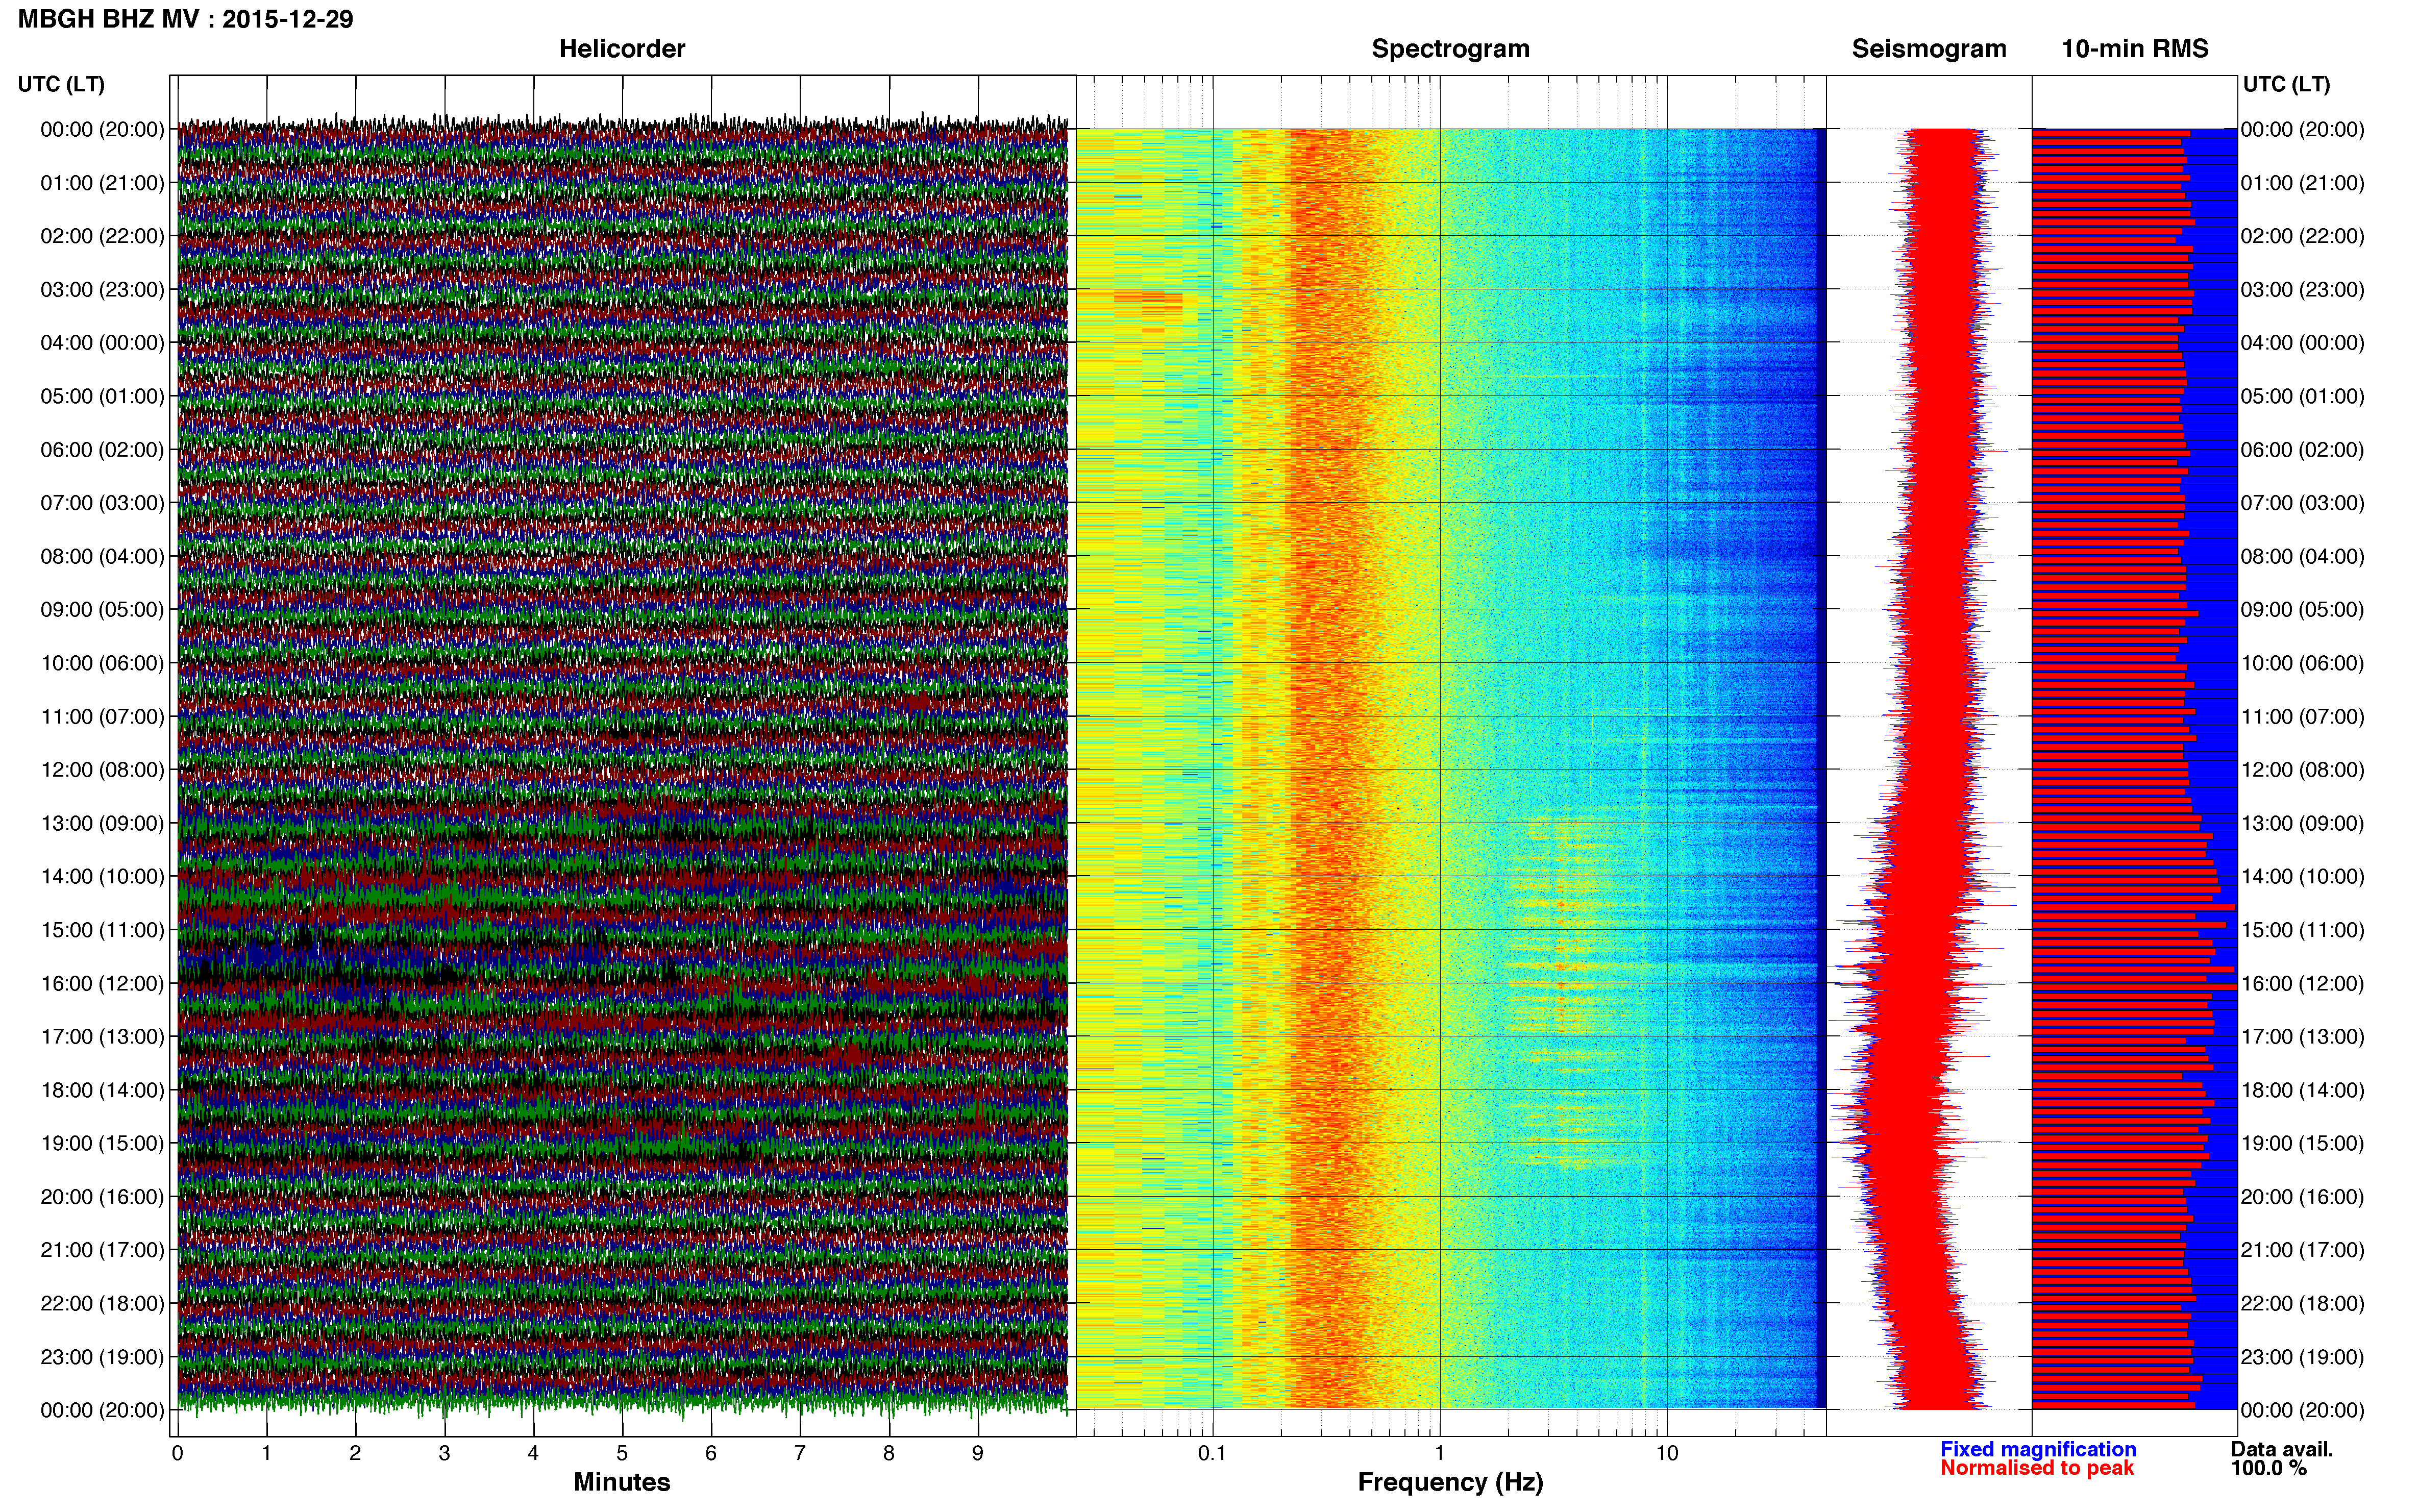Click left time label '08:00 (04:00)'

pos(102,556)
